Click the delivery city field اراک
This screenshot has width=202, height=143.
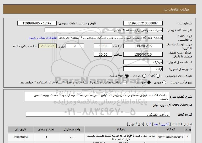pos(143,69)
